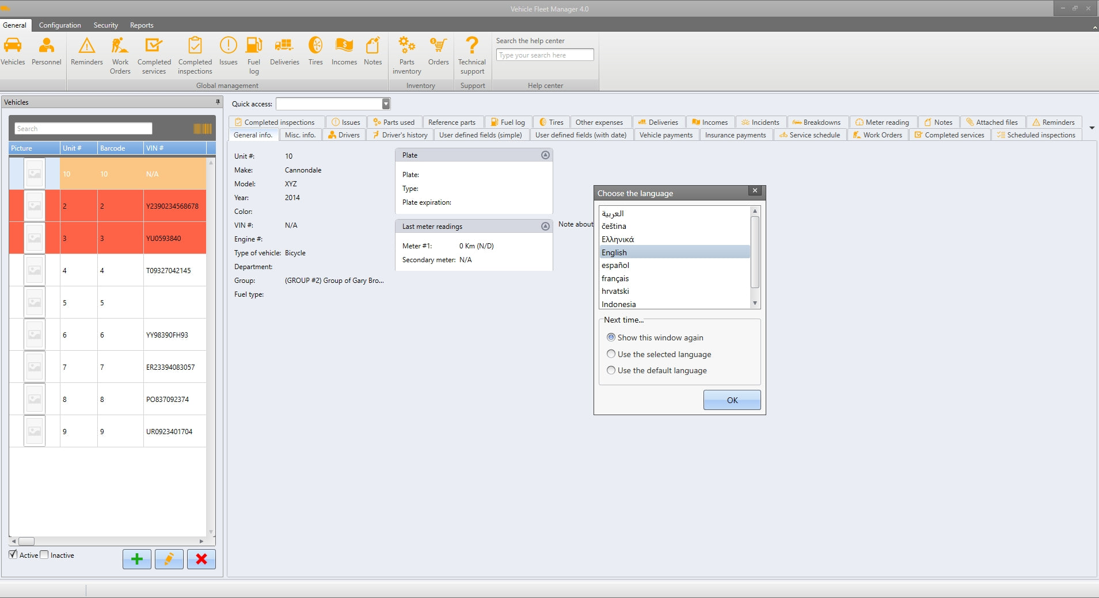Enable the Inactive vehicles checkbox

click(44, 555)
